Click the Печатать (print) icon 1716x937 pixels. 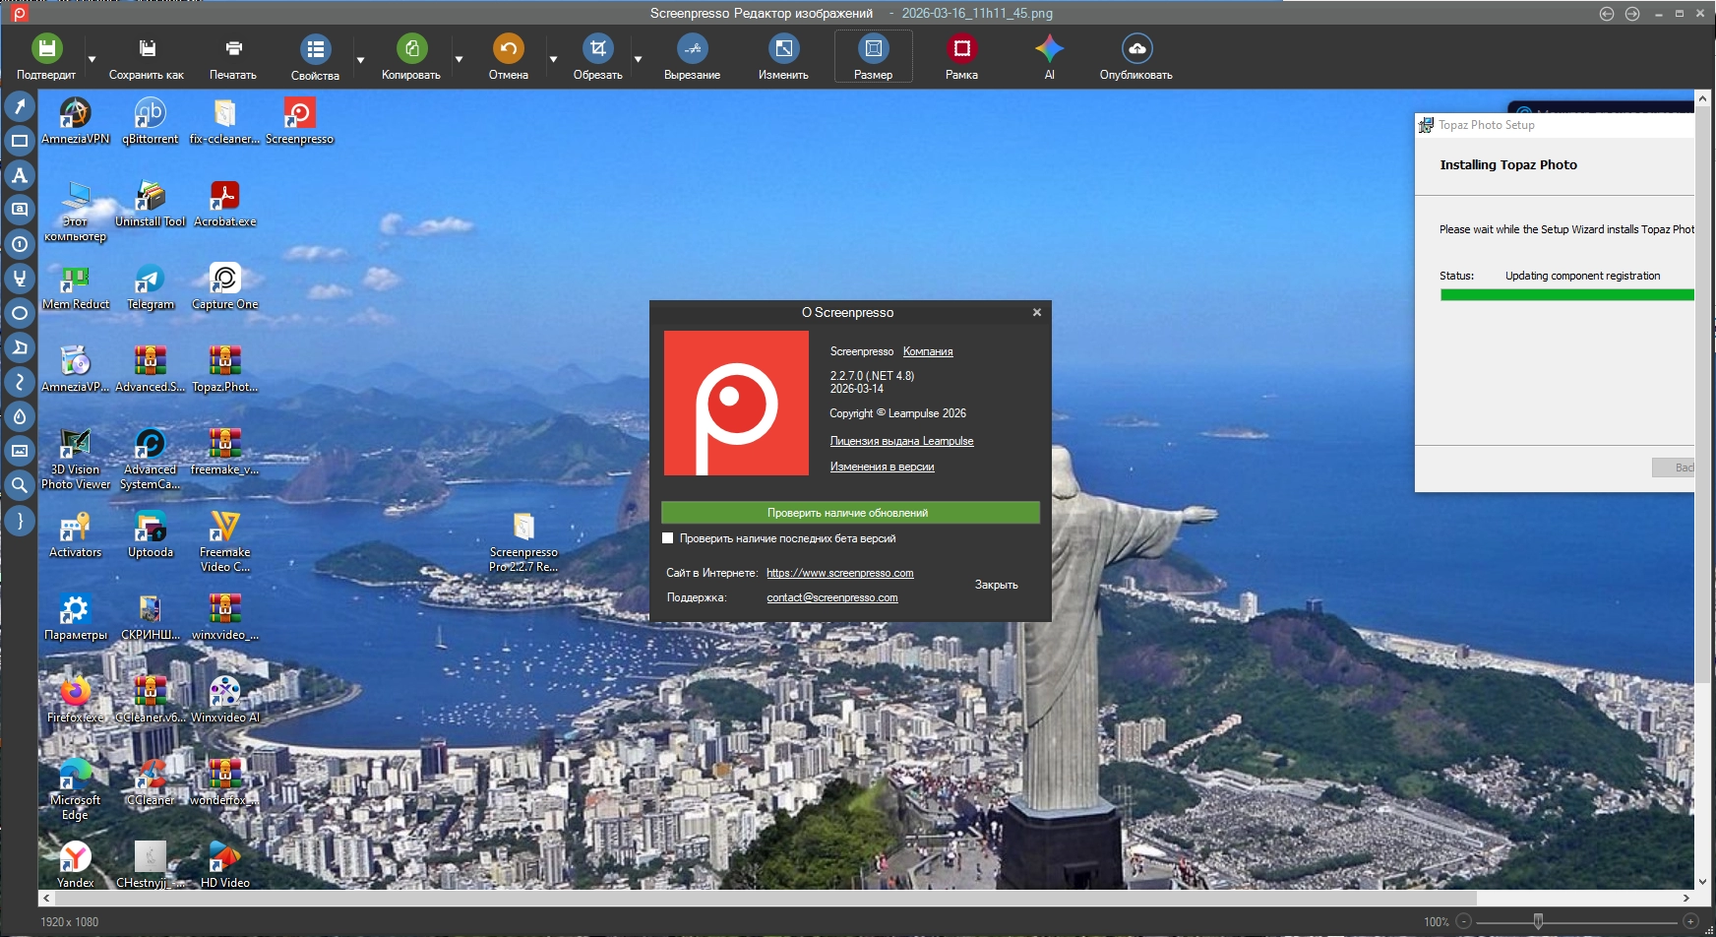(x=233, y=49)
